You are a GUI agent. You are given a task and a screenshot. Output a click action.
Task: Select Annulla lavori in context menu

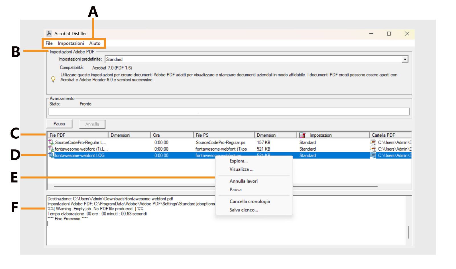tap(244, 181)
